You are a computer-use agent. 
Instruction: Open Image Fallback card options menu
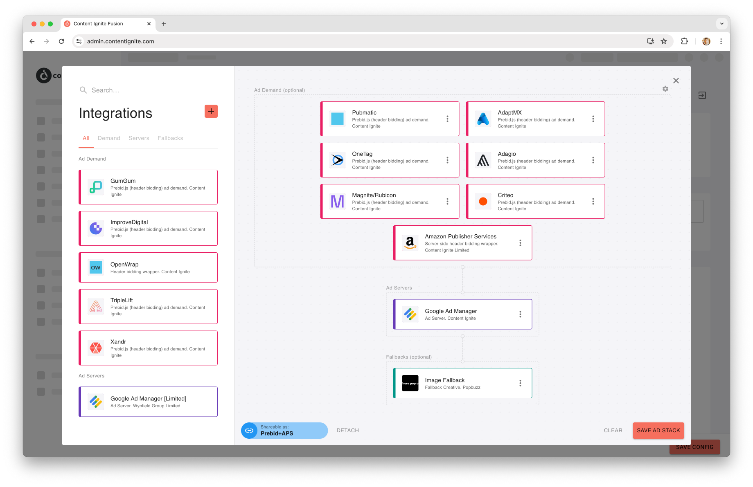pyautogui.click(x=520, y=383)
